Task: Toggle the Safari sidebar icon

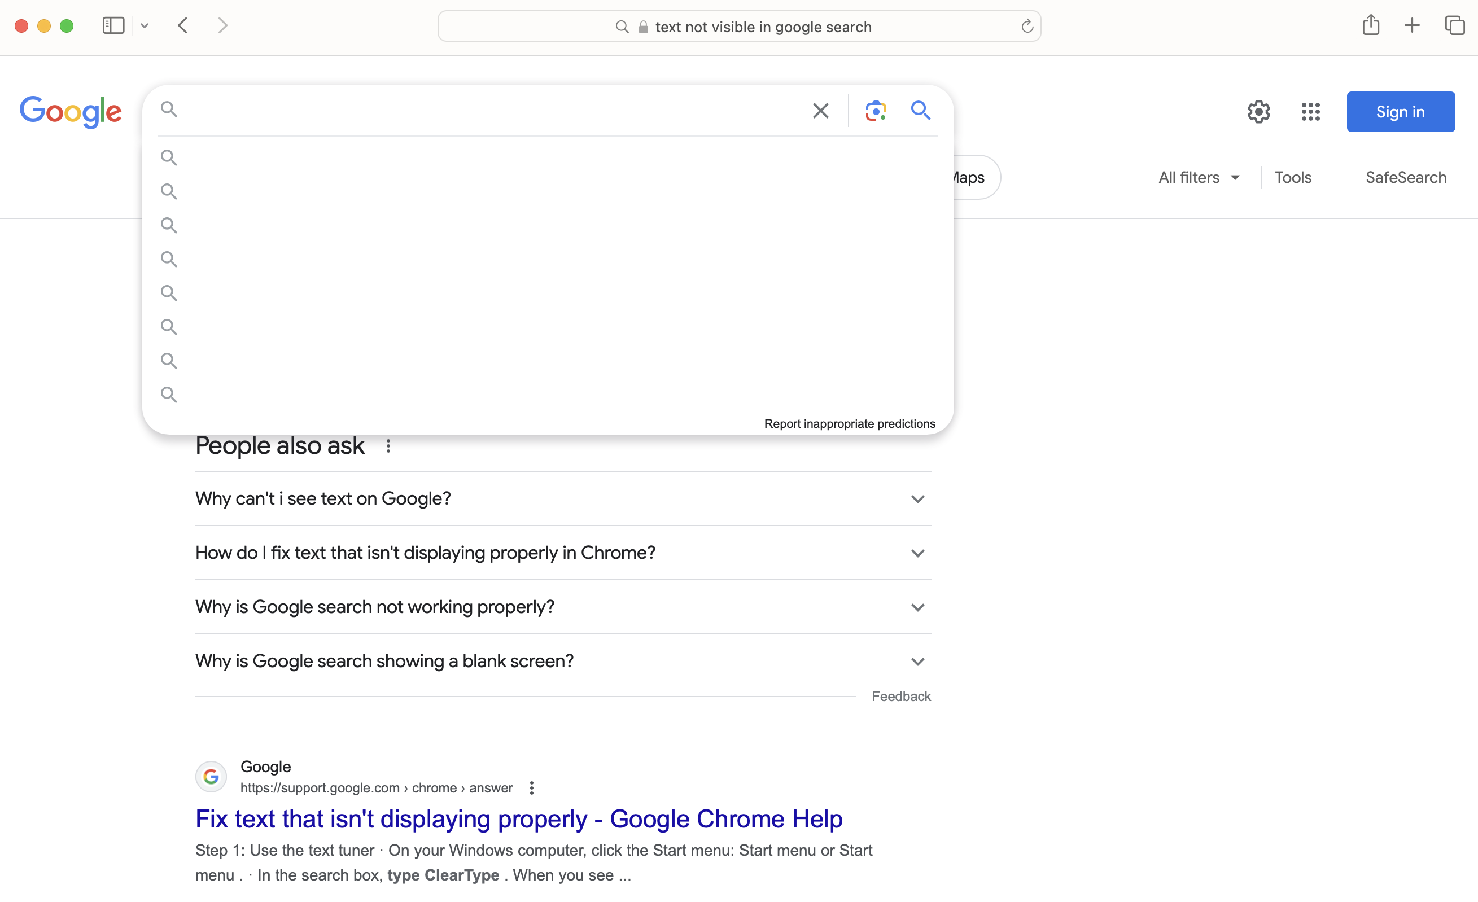Action: coord(113,26)
